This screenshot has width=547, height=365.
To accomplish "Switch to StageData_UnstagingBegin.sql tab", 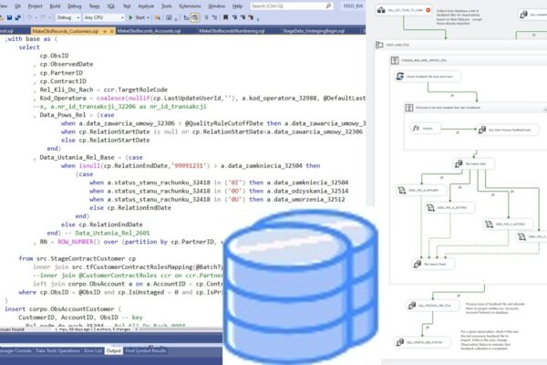I will click(x=314, y=31).
